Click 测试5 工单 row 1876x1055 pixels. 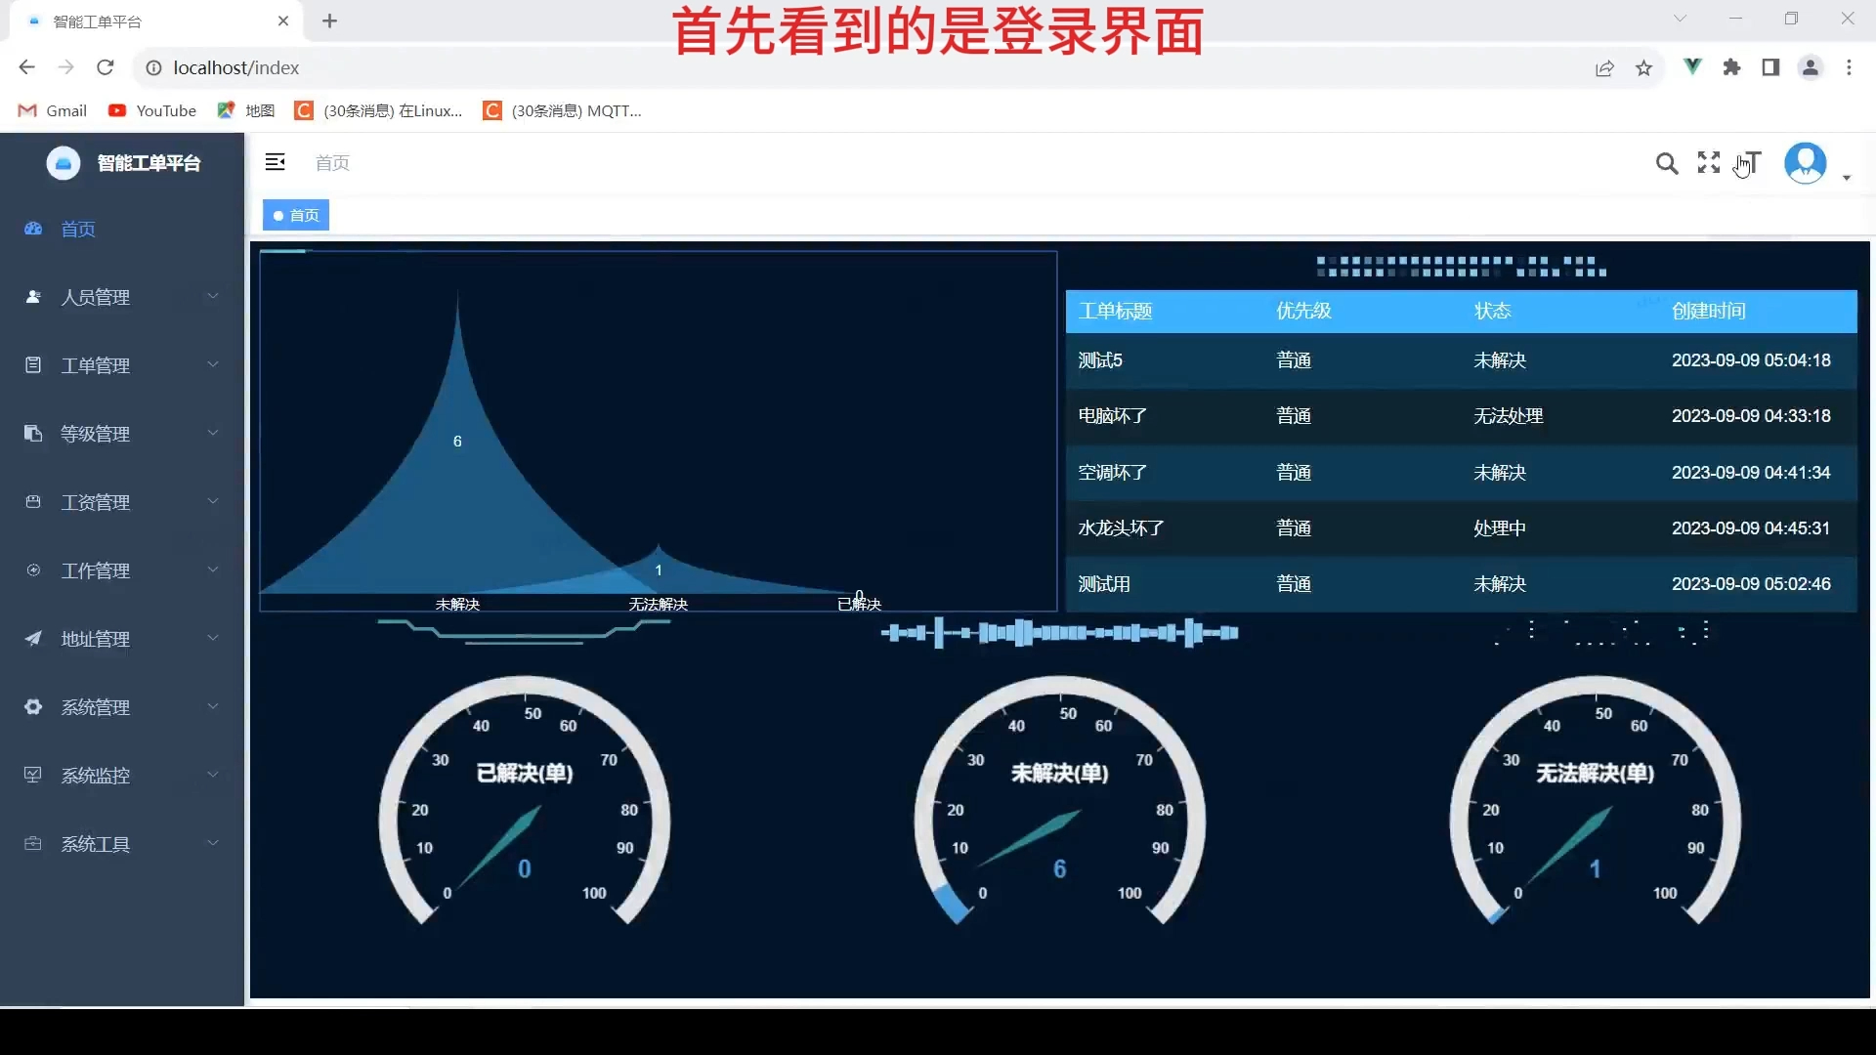pyautogui.click(x=1461, y=359)
